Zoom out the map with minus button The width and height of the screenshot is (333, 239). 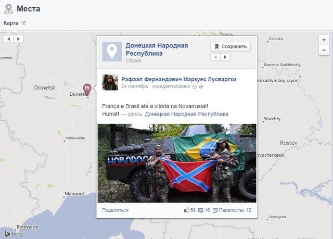(x=324, y=49)
